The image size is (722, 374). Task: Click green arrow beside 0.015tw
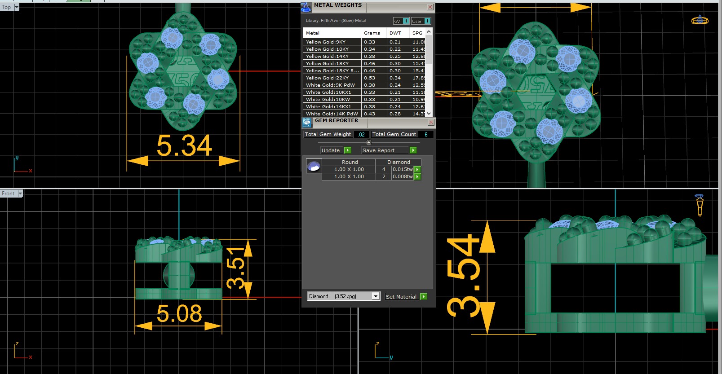(417, 170)
